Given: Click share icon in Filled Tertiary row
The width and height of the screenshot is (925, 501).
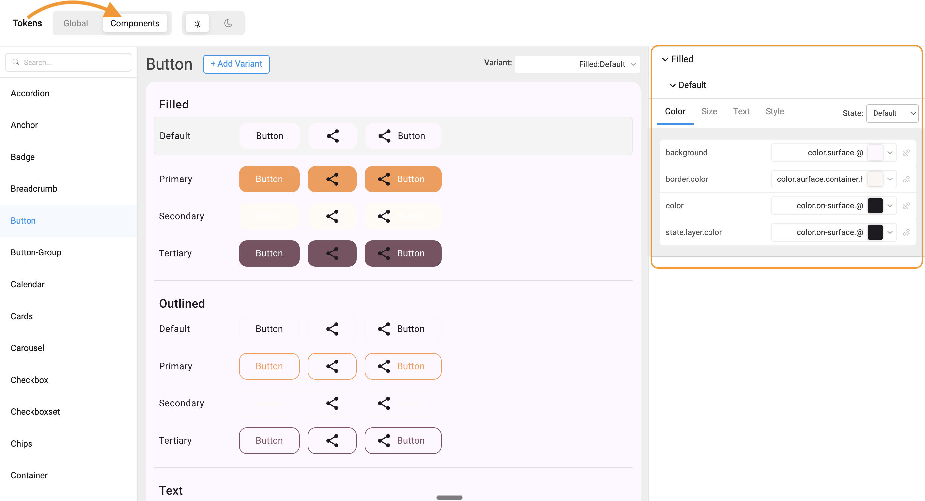Looking at the screenshot, I should click(x=332, y=253).
